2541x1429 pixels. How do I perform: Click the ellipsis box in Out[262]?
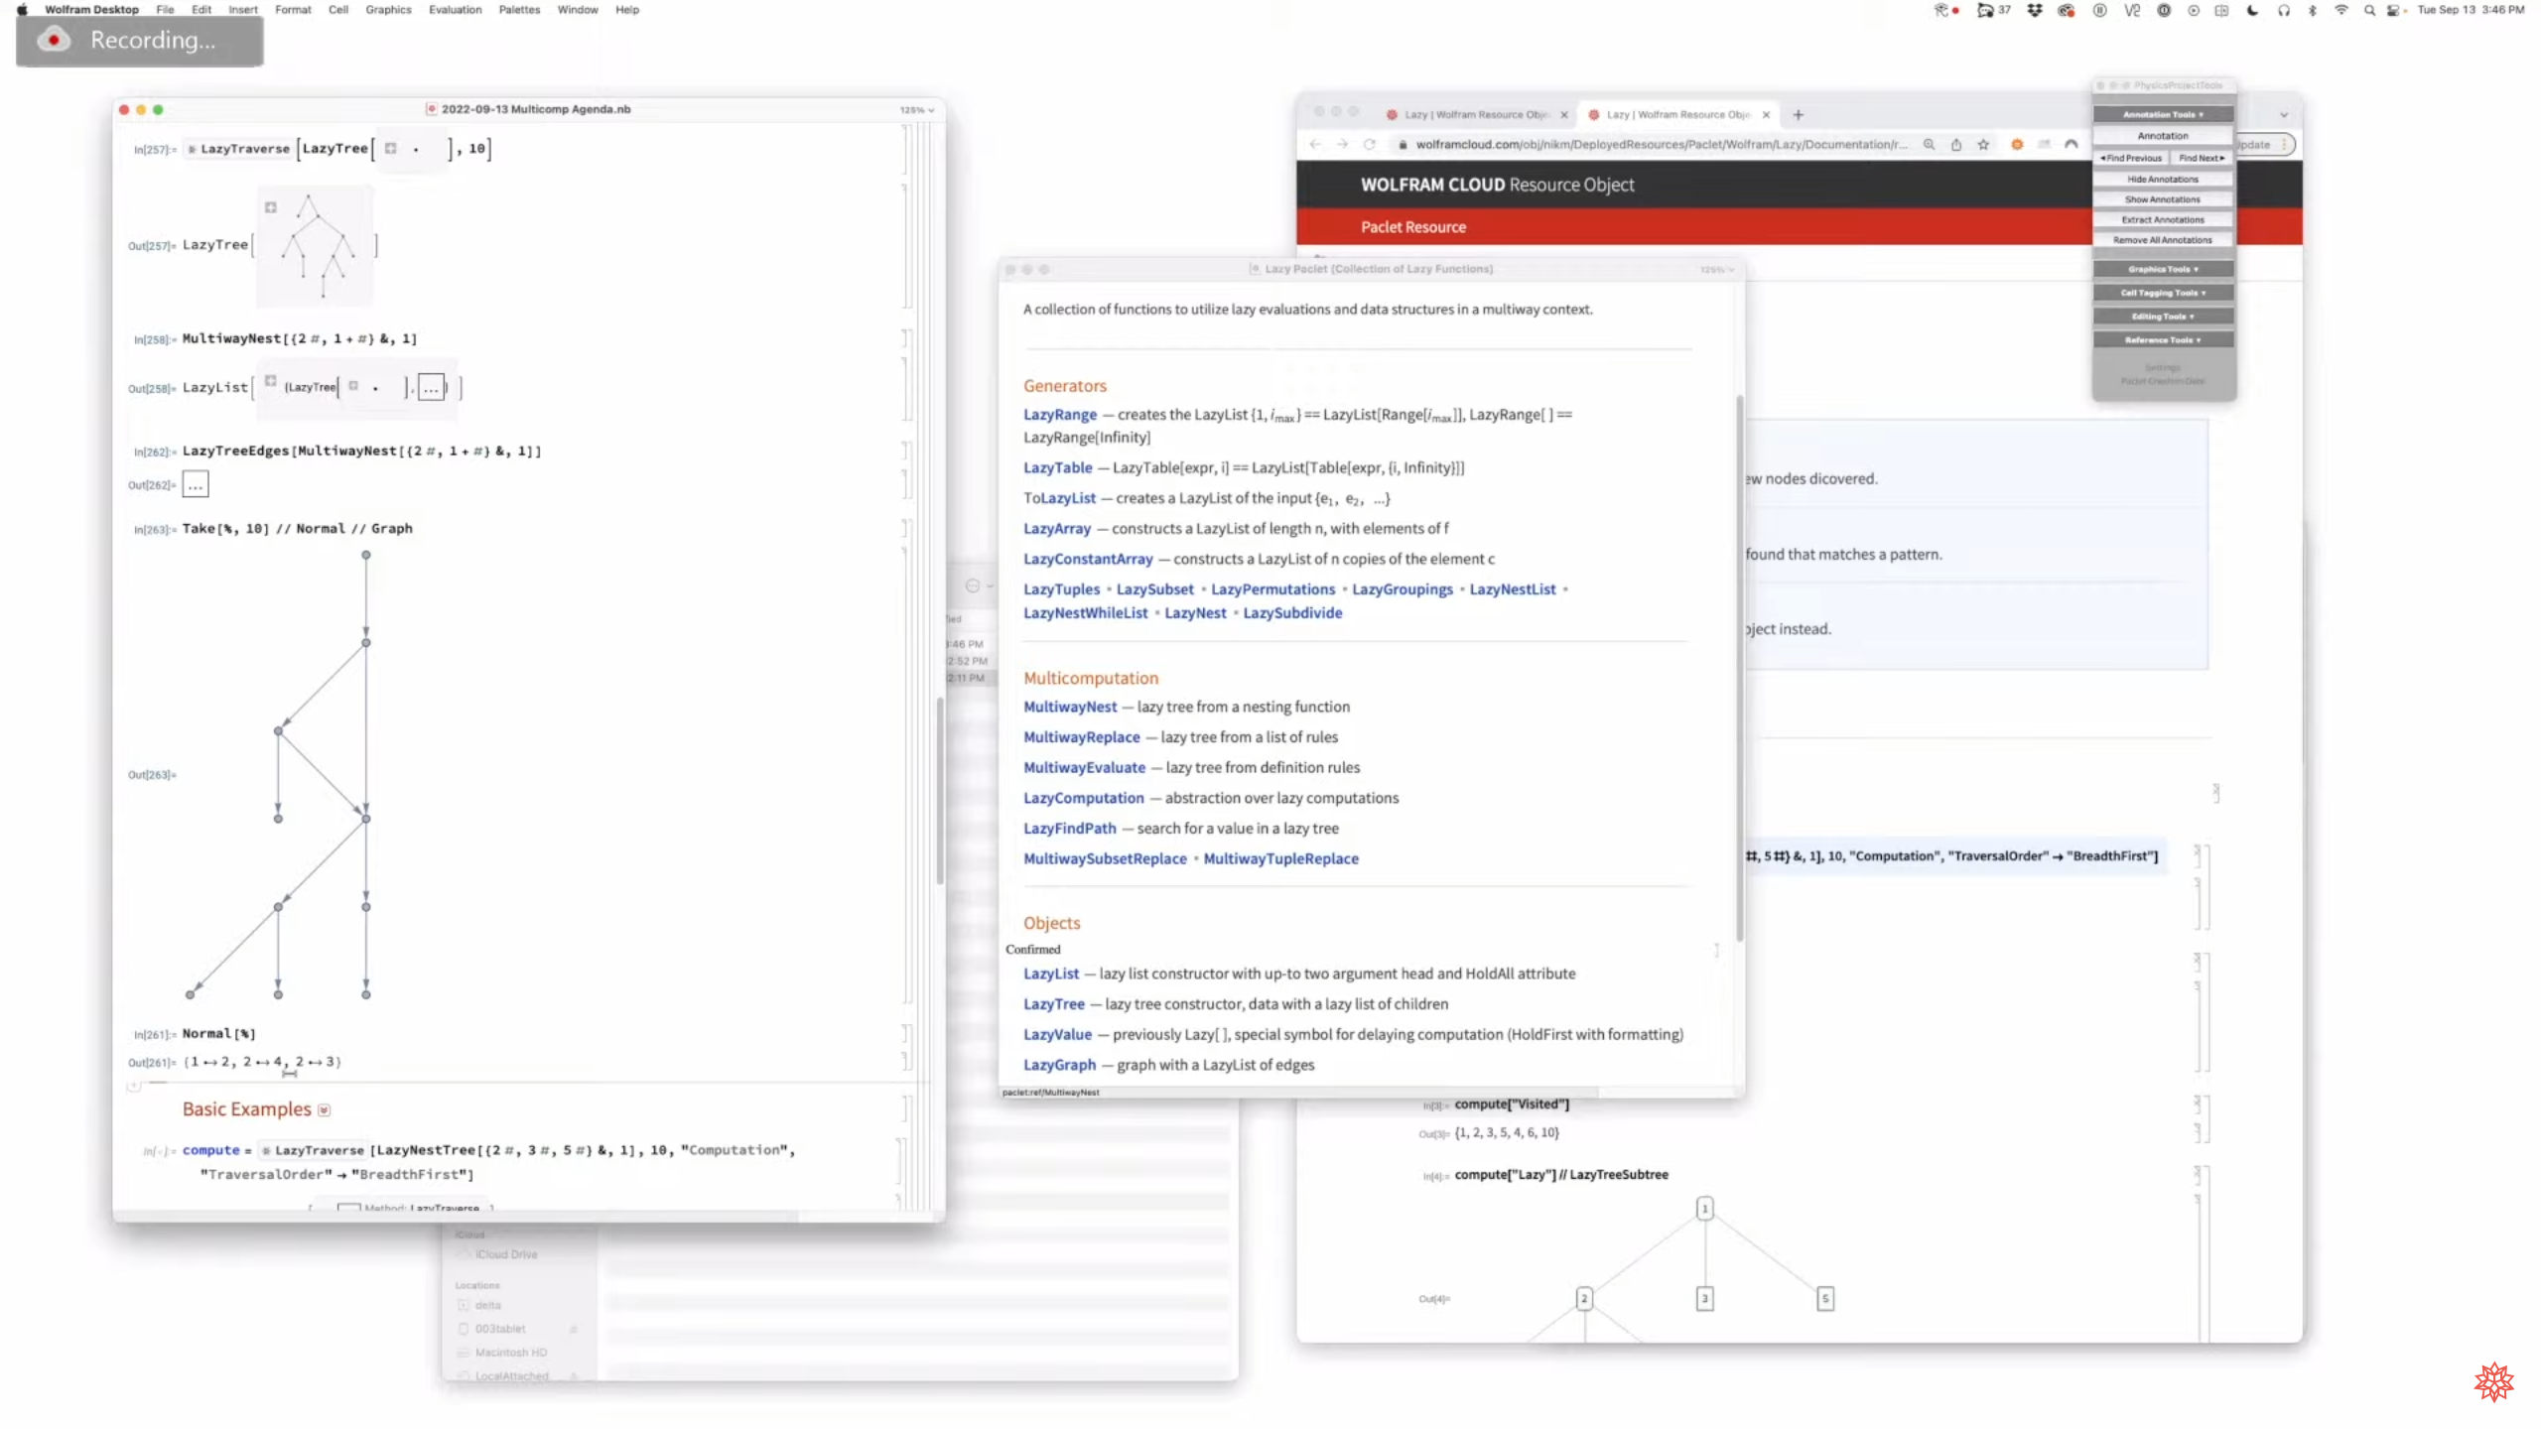[196, 485]
